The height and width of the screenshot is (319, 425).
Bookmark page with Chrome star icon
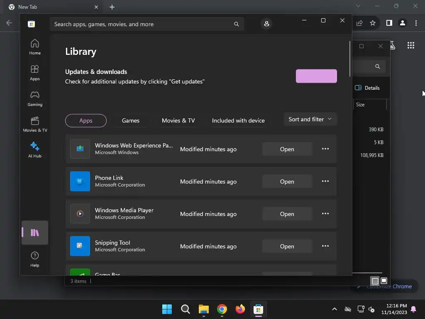pyautogui.click(x=373, y=23)
